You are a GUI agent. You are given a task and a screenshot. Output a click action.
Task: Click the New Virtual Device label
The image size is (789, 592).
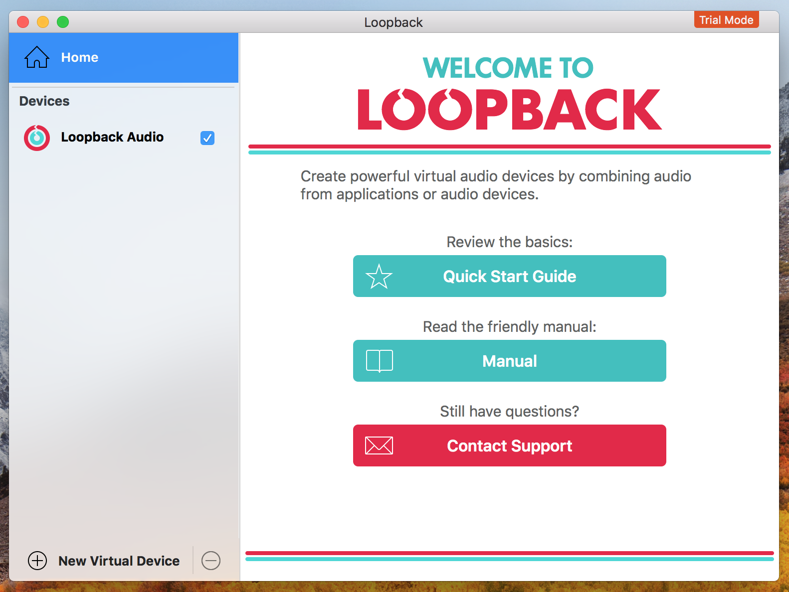click(119, 561)
